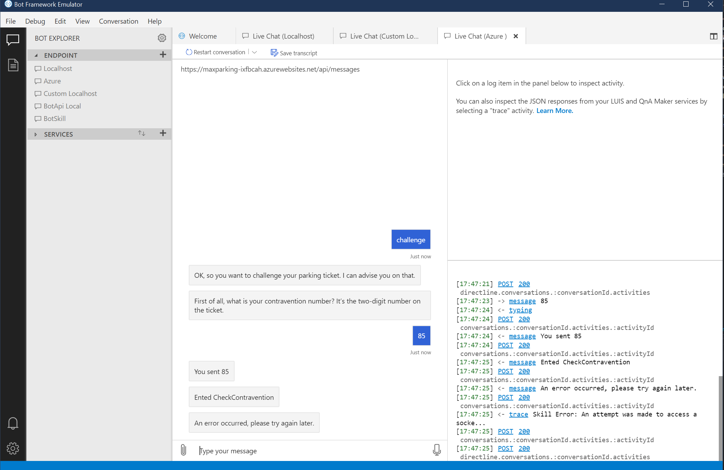This screenshot has width=724, height=470.
Task: Click the log panel scrollbar thumb
Action: (x=720, y=417)
